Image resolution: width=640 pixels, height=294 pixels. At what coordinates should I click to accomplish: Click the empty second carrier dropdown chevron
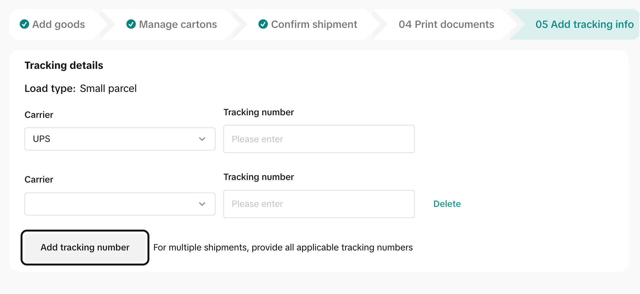pyautogui.click(x=202, y=204)
